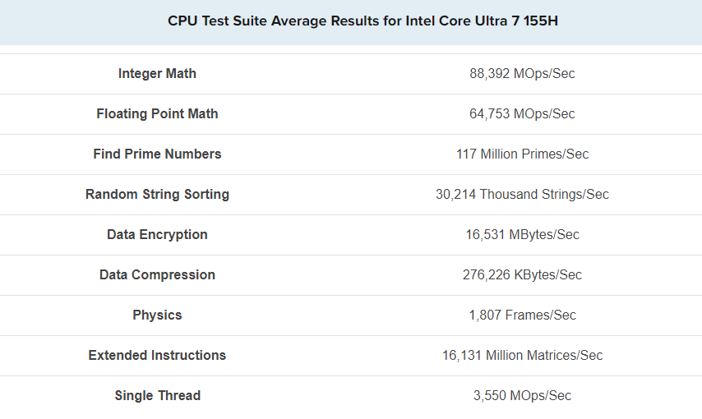Select the 1,807 Frames/Sec value
Image resolution: width=702 pixels, height=419 pixels.
[522, 315]
